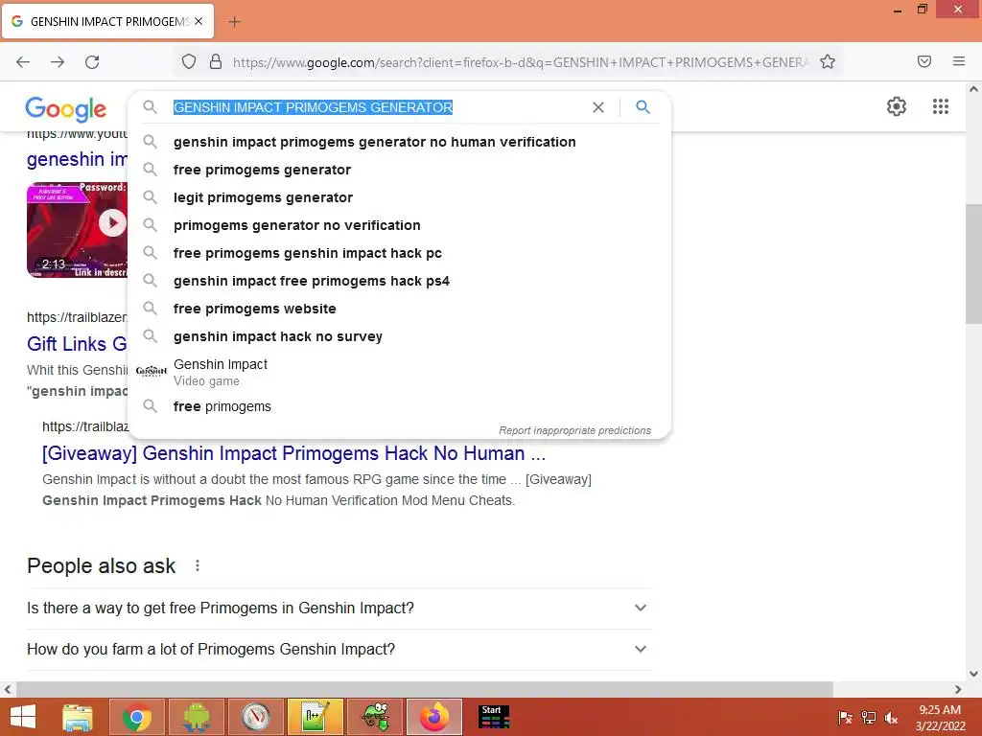Open the Windows Start button

[x=23, y=717]
